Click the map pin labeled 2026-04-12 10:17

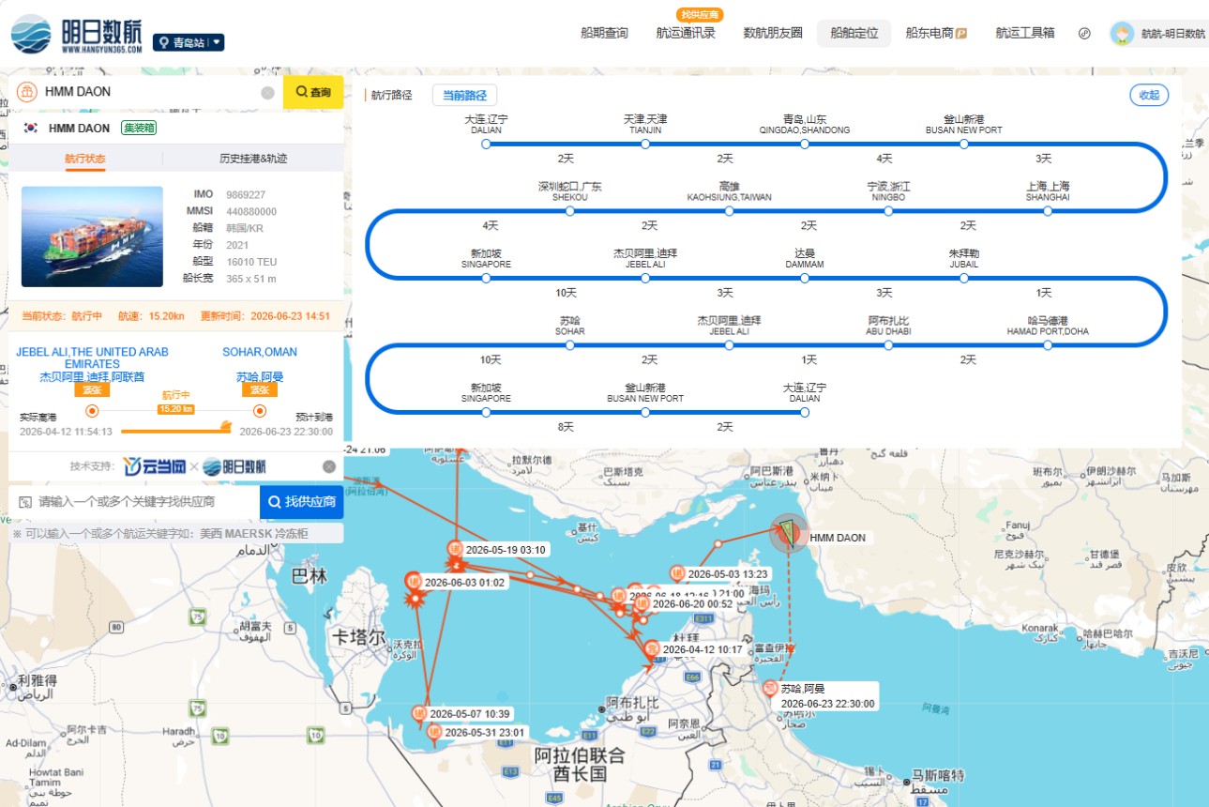[652, 647]
